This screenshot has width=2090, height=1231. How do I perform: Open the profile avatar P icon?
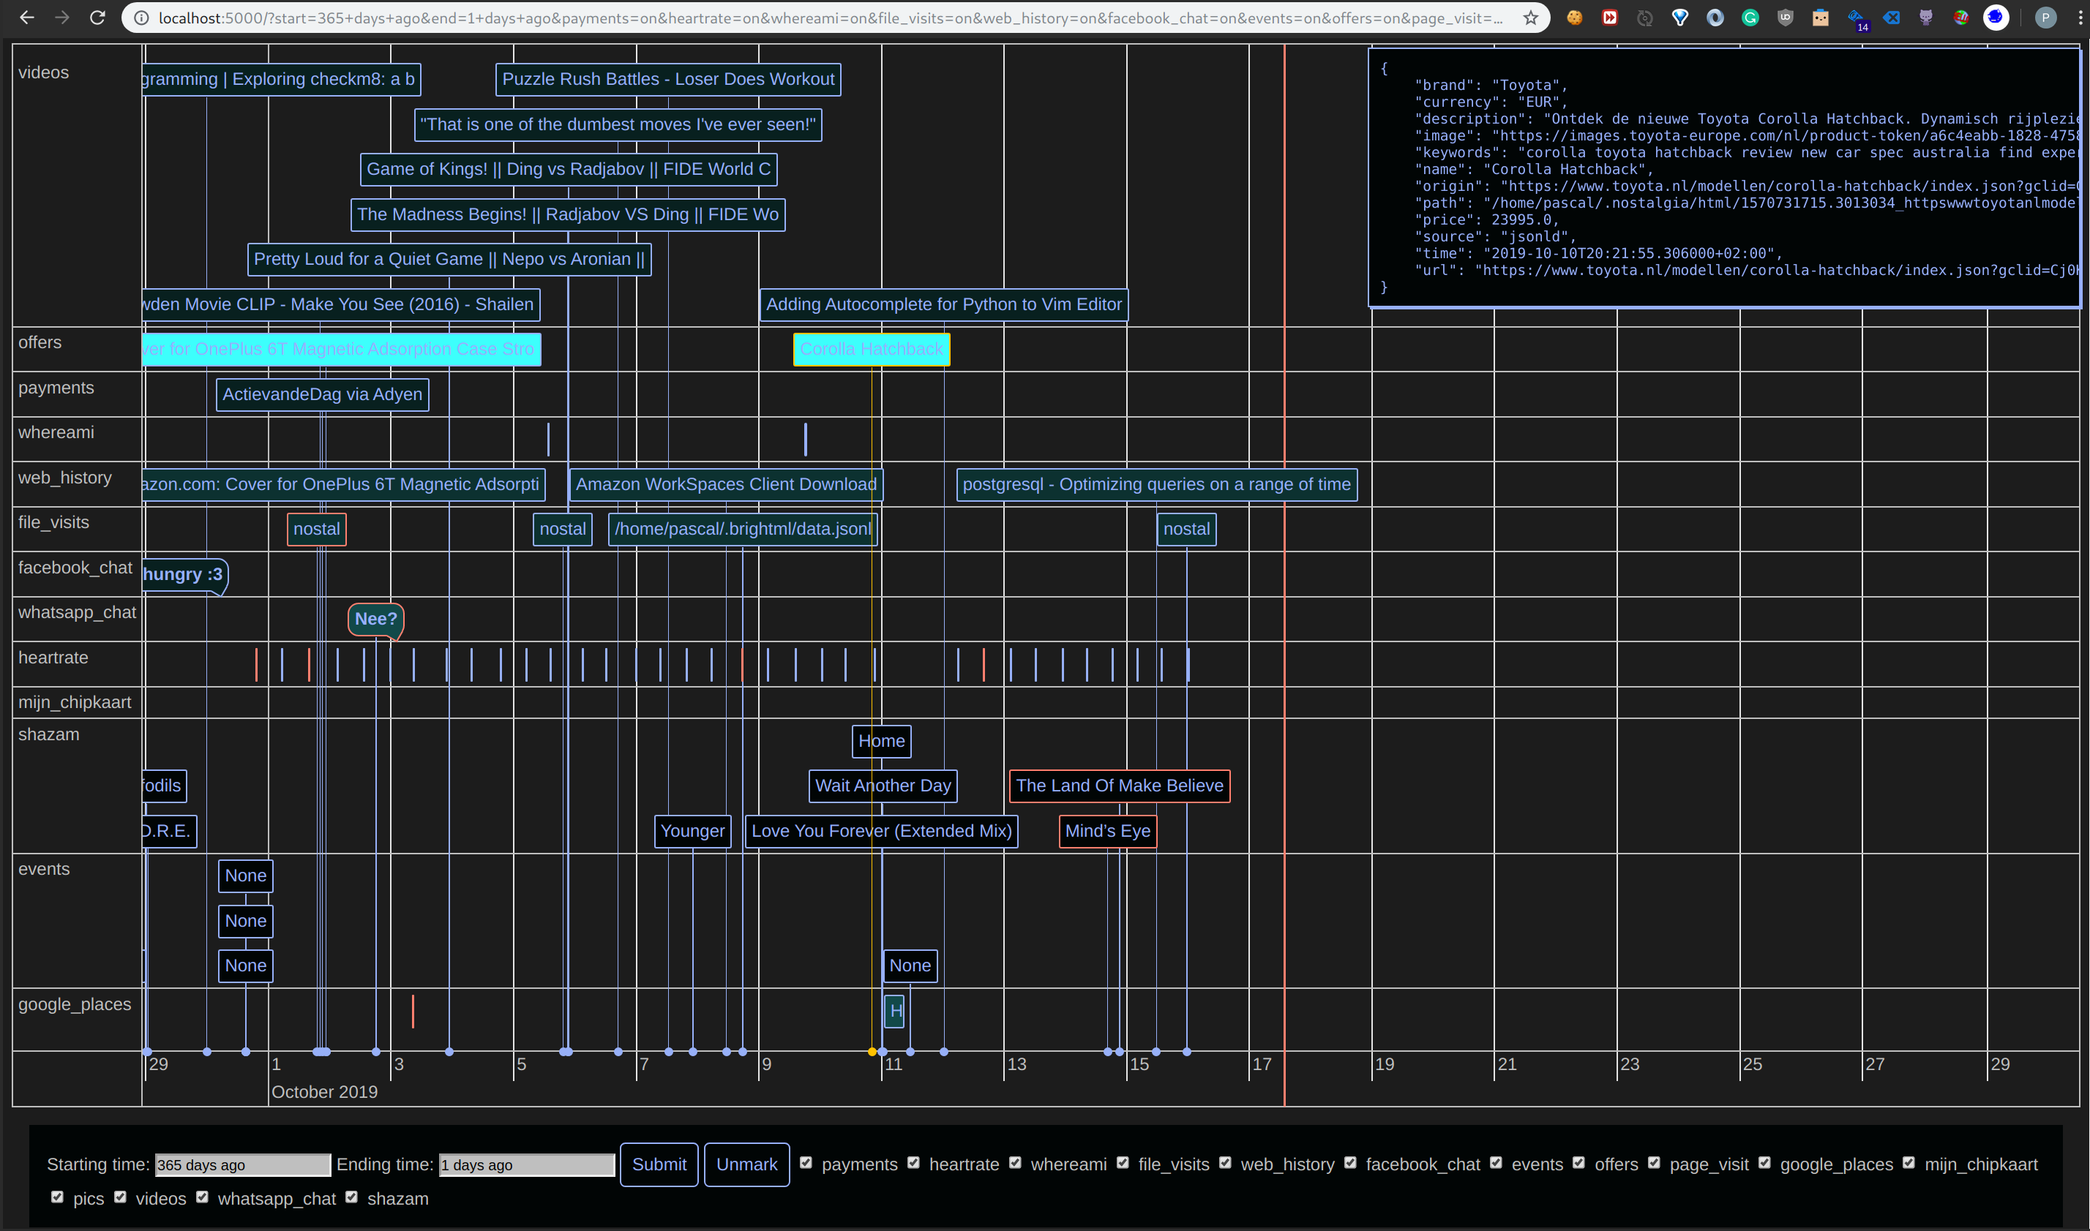(x=2045, y=18)
